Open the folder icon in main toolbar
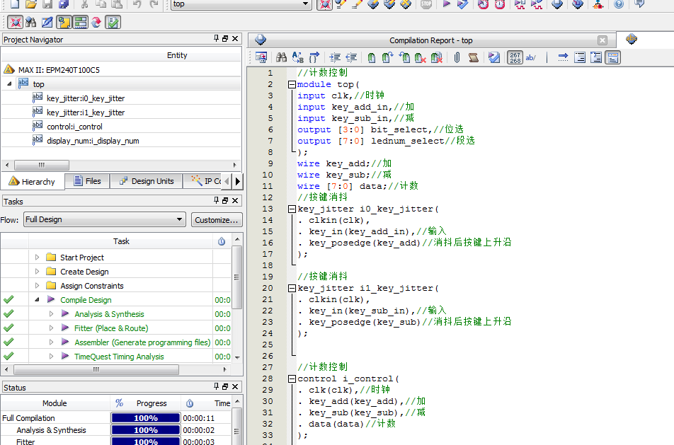Screen dimensions: 674x445 pos(31,4)
